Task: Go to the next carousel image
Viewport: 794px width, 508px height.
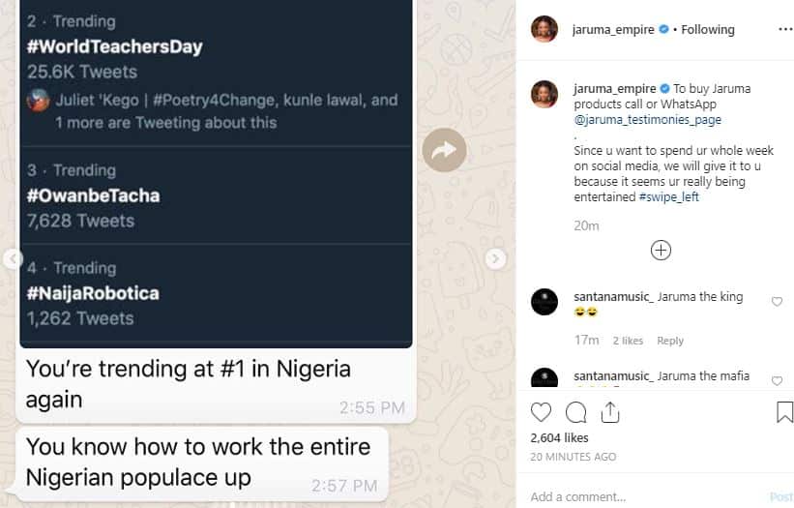Action: (495, 258)
